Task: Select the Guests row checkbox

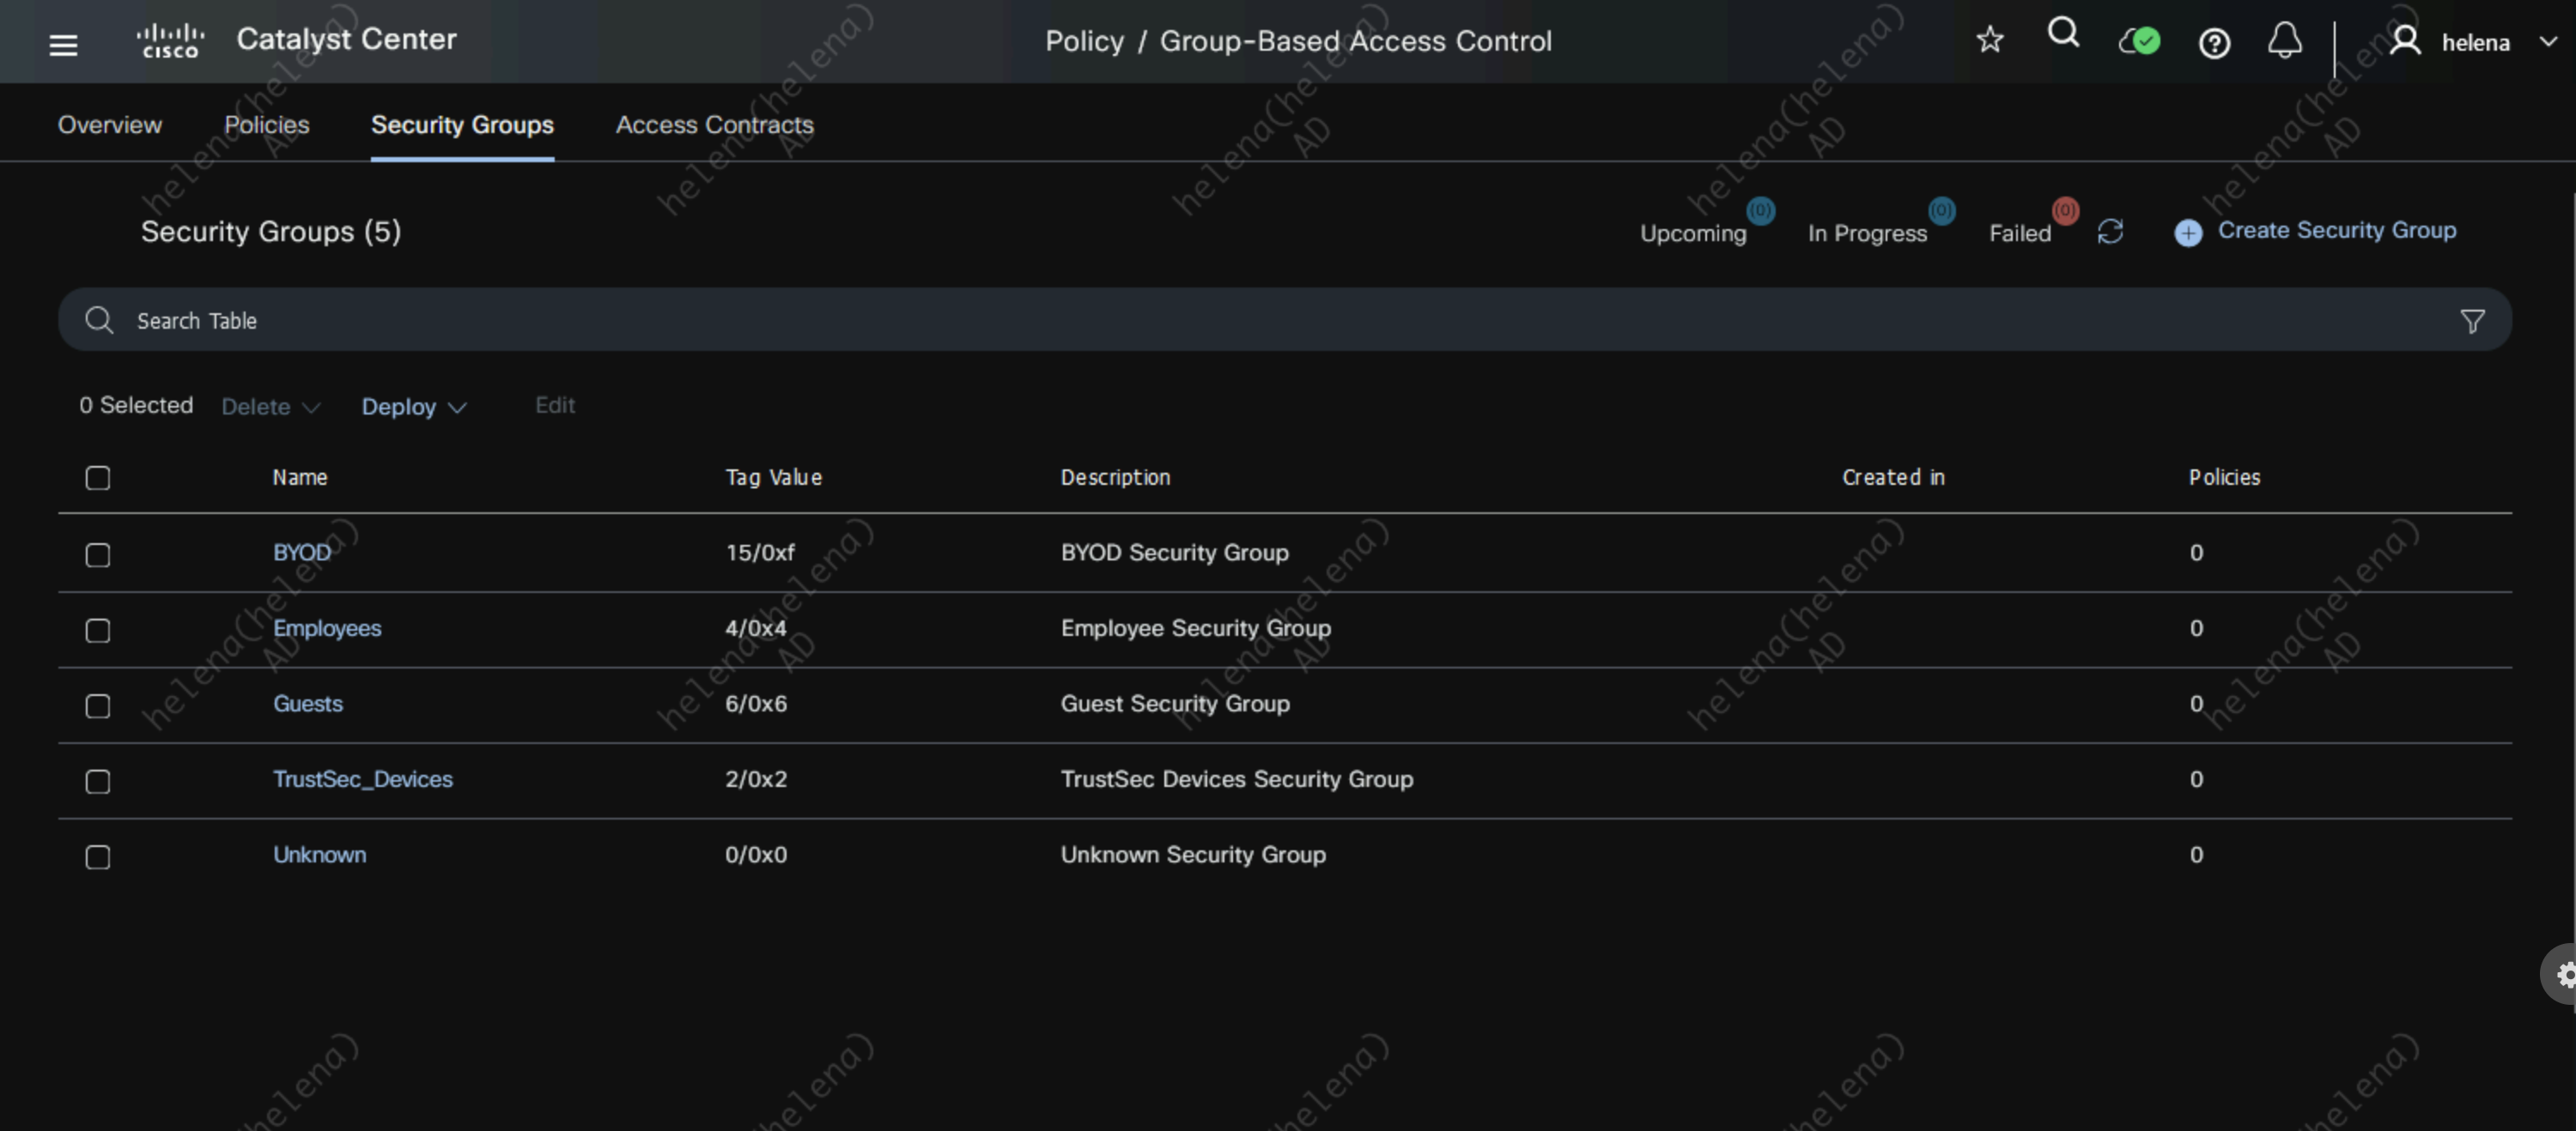Action: click(98, 705)
